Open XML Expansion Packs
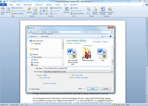This screenshot has height=106, width=148. coord(77,14)
